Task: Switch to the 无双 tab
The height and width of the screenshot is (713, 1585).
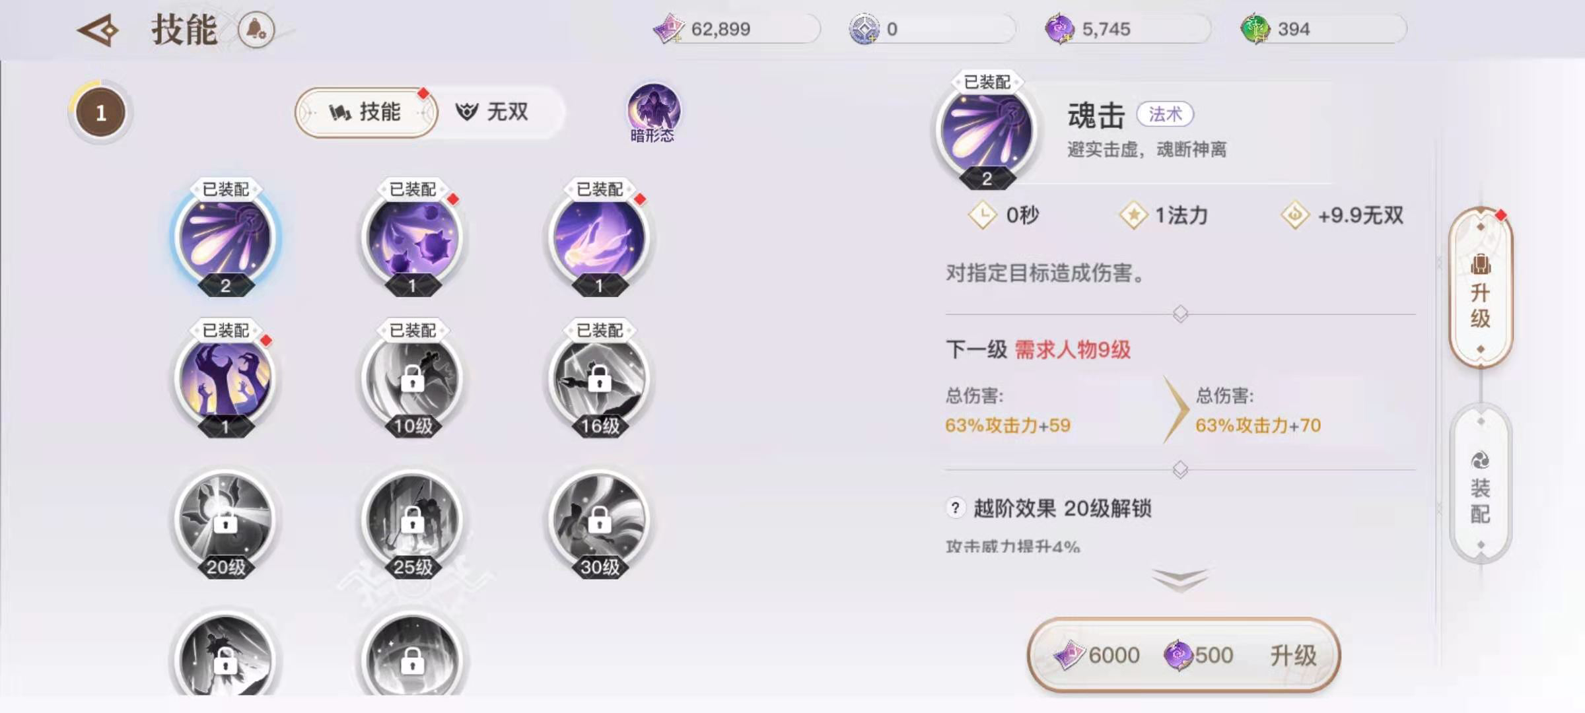Action: point(493,112)
